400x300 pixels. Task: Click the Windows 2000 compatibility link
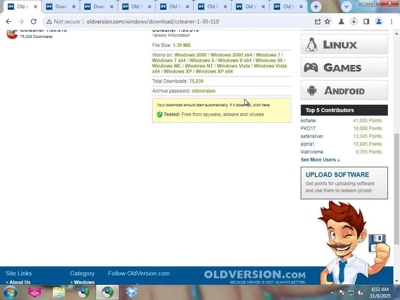[x=190, y=55]
